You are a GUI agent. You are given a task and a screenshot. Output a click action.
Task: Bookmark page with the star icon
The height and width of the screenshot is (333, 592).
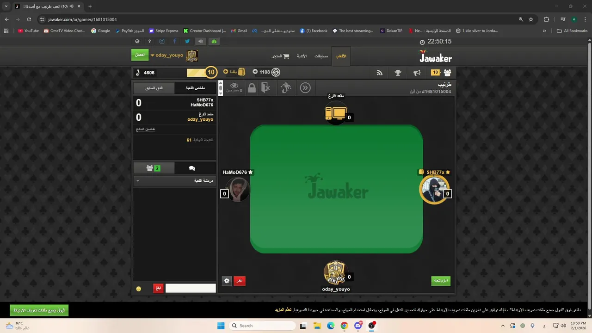point(531,19)
